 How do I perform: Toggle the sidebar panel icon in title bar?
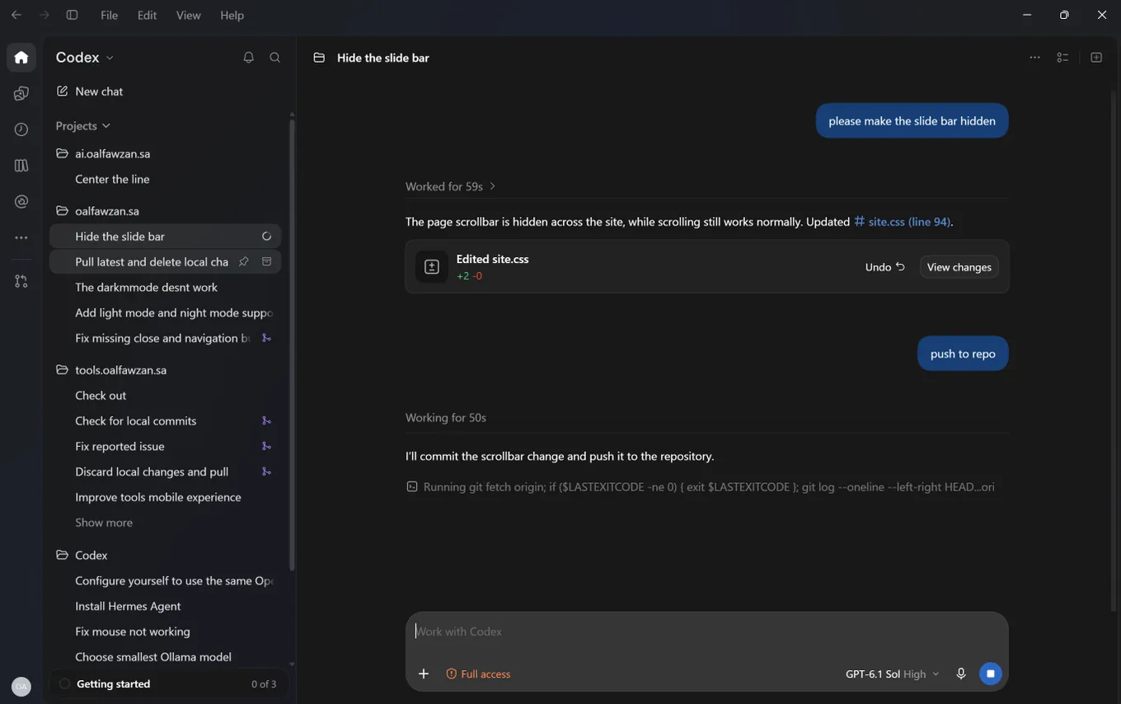pos(72,15)
